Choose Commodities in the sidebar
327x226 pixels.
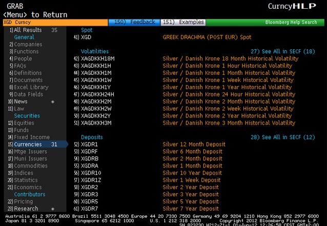point(30,166)
